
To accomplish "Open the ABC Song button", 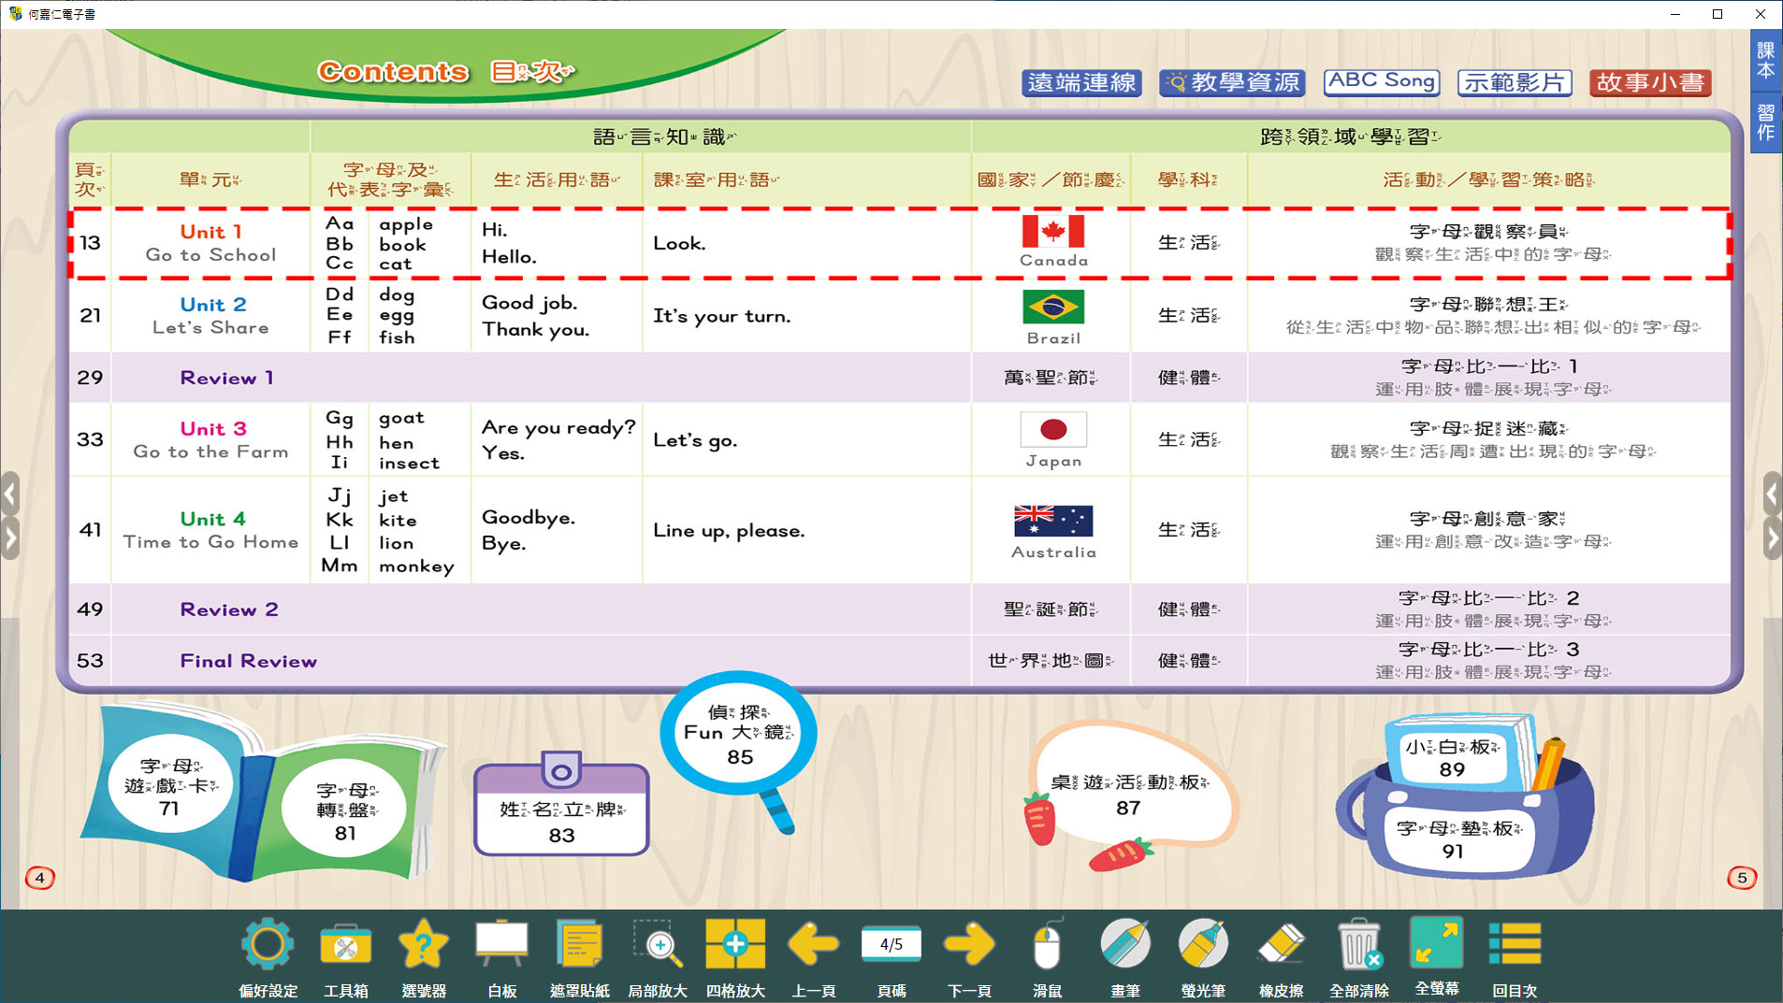I will 1381,82.
